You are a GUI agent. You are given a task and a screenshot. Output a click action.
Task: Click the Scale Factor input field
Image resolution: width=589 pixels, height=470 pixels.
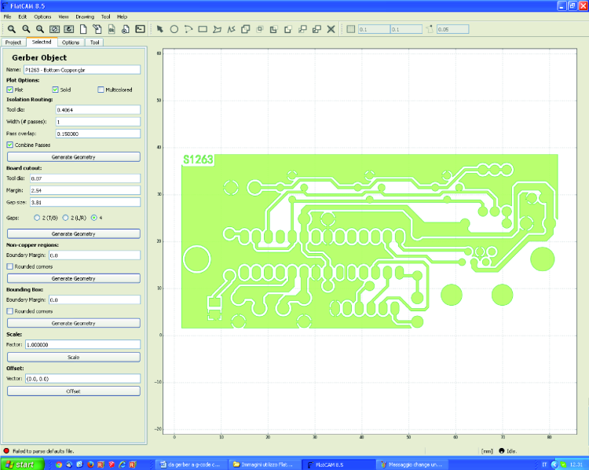[x=83, y=344]
